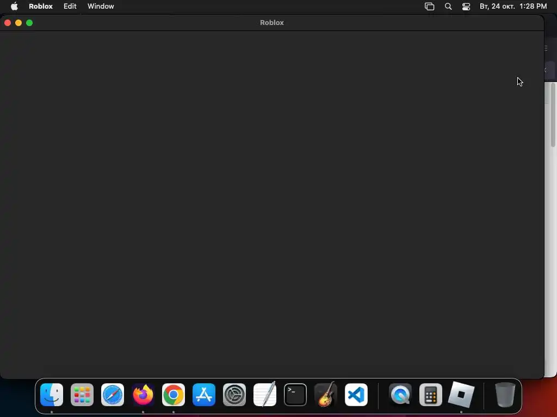
Task: Open Finder from the Dock
Action: coord(52,395)
